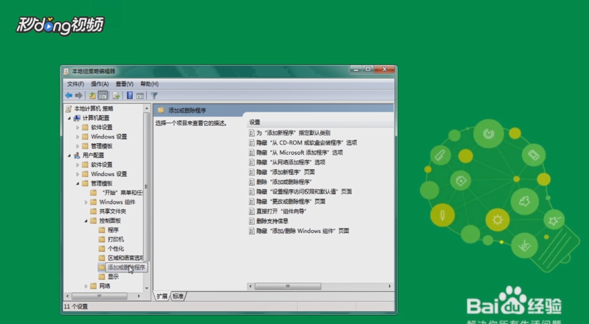Click the title bar app icon

coord(66,71)
